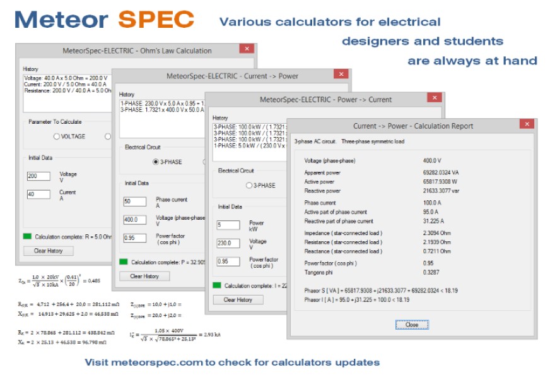Close the Current -> Power window
555x379 pixels.
click(341, 74)
